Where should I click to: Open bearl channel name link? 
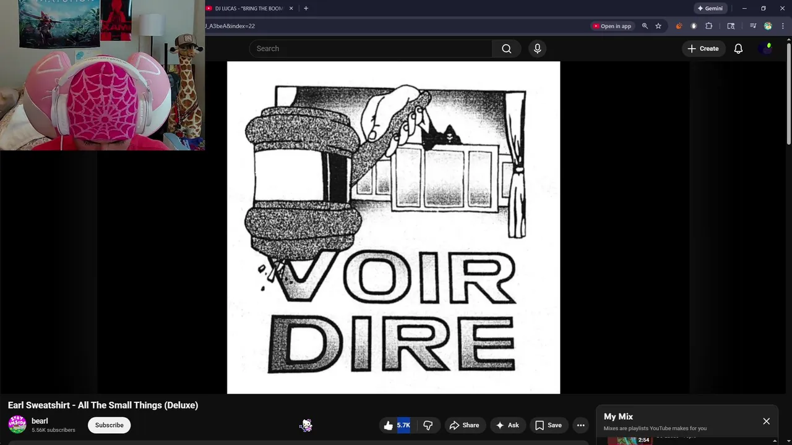click(x=40, y=421)
